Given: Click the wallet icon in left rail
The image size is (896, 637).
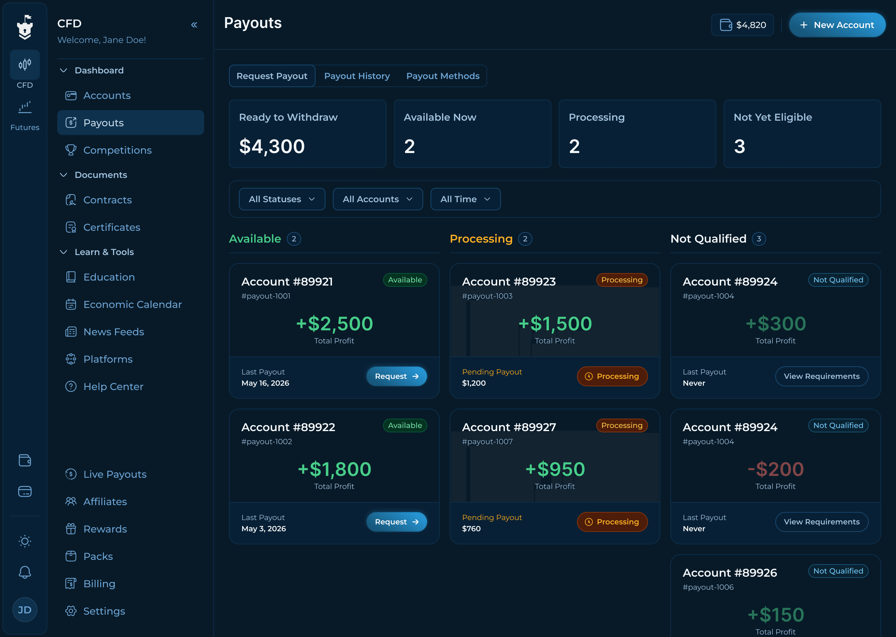Looking at the screenshot, I should pyautogui.click(x=25, y=460).
